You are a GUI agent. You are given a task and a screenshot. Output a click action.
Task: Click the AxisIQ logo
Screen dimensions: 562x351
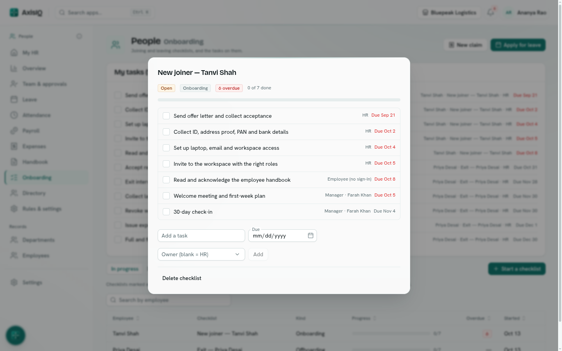pyautogui.click(x=26, y=12)
